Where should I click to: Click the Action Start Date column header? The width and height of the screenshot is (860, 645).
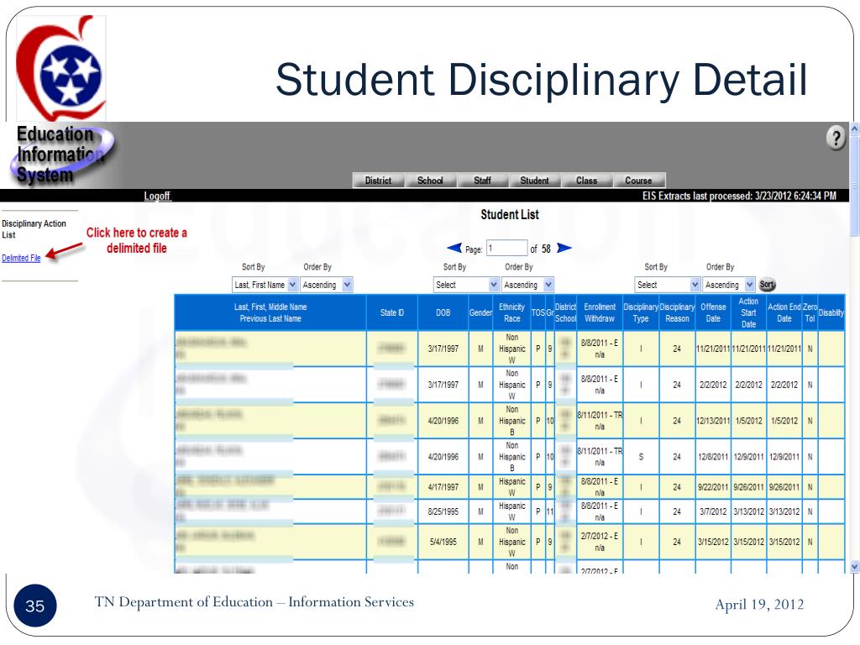click(x=748, y=312)
